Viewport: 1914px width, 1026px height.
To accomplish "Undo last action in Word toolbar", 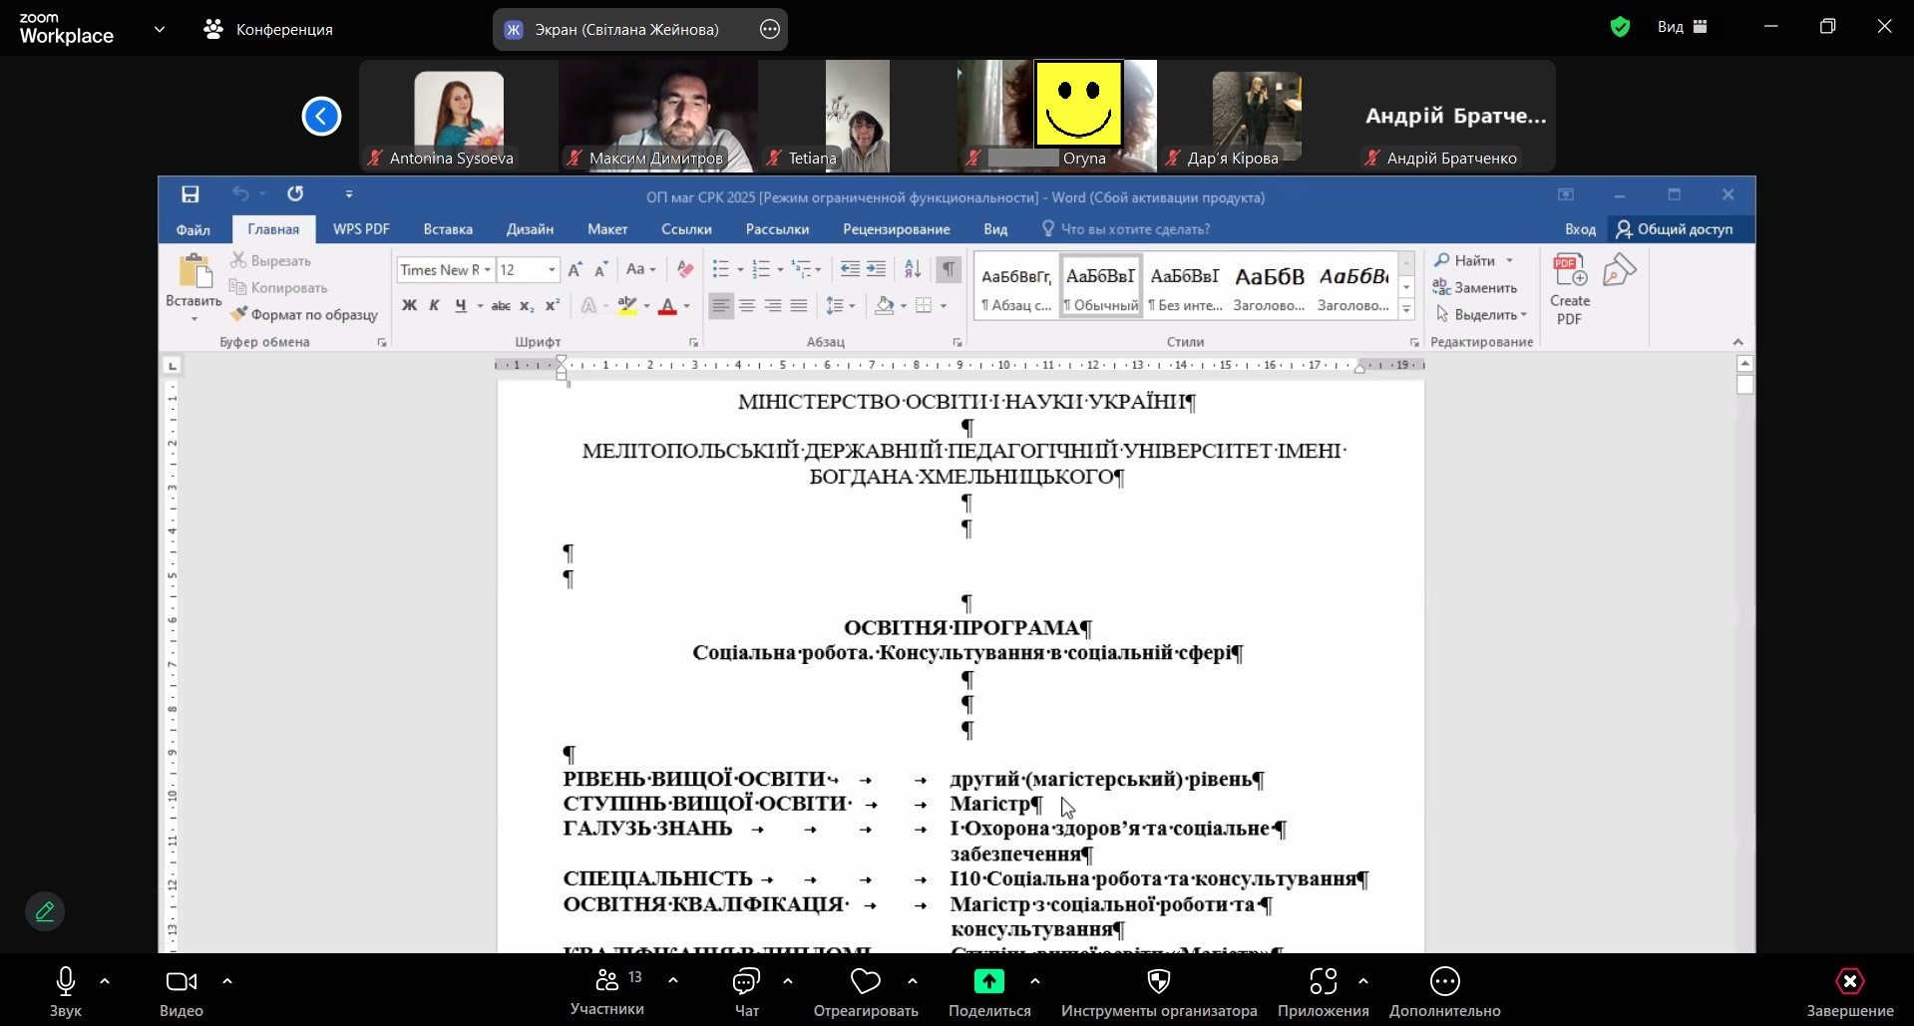I will click(240, 194).
